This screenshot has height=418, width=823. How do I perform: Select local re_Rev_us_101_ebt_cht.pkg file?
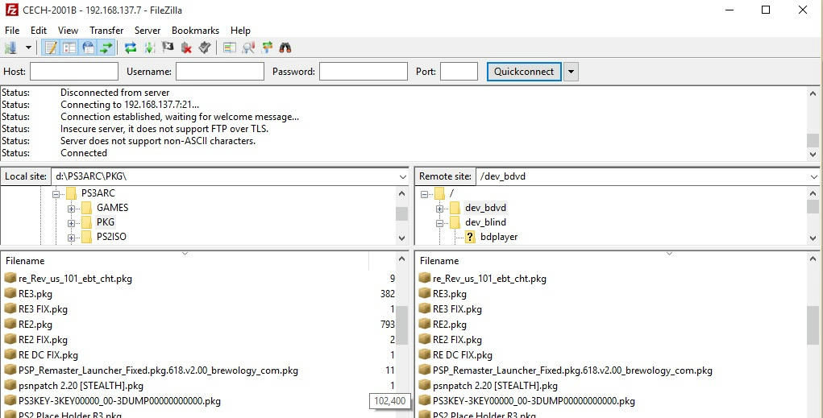(x=75, y=279)
